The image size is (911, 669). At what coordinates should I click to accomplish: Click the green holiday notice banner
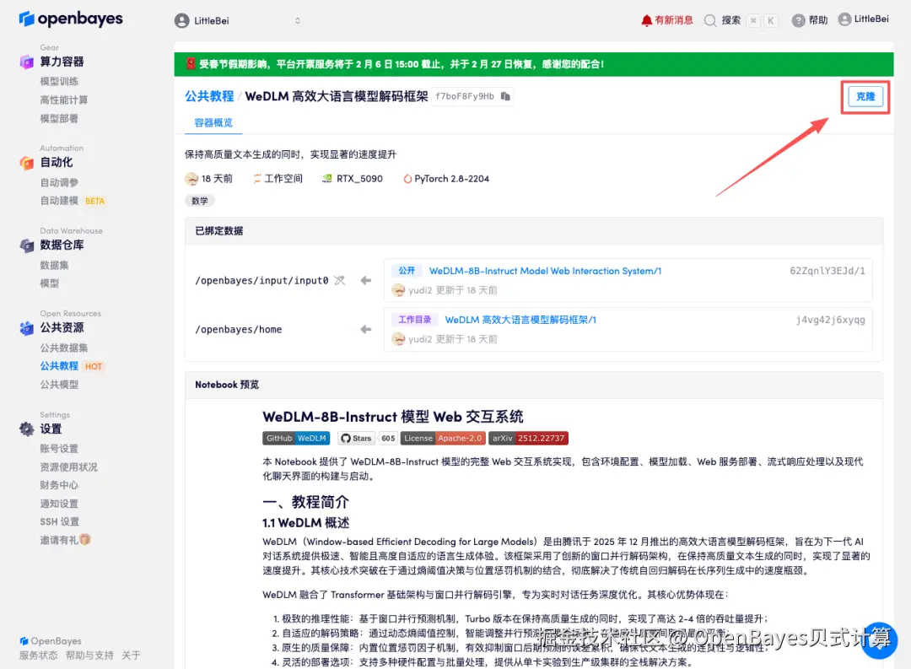coord(534,64)
